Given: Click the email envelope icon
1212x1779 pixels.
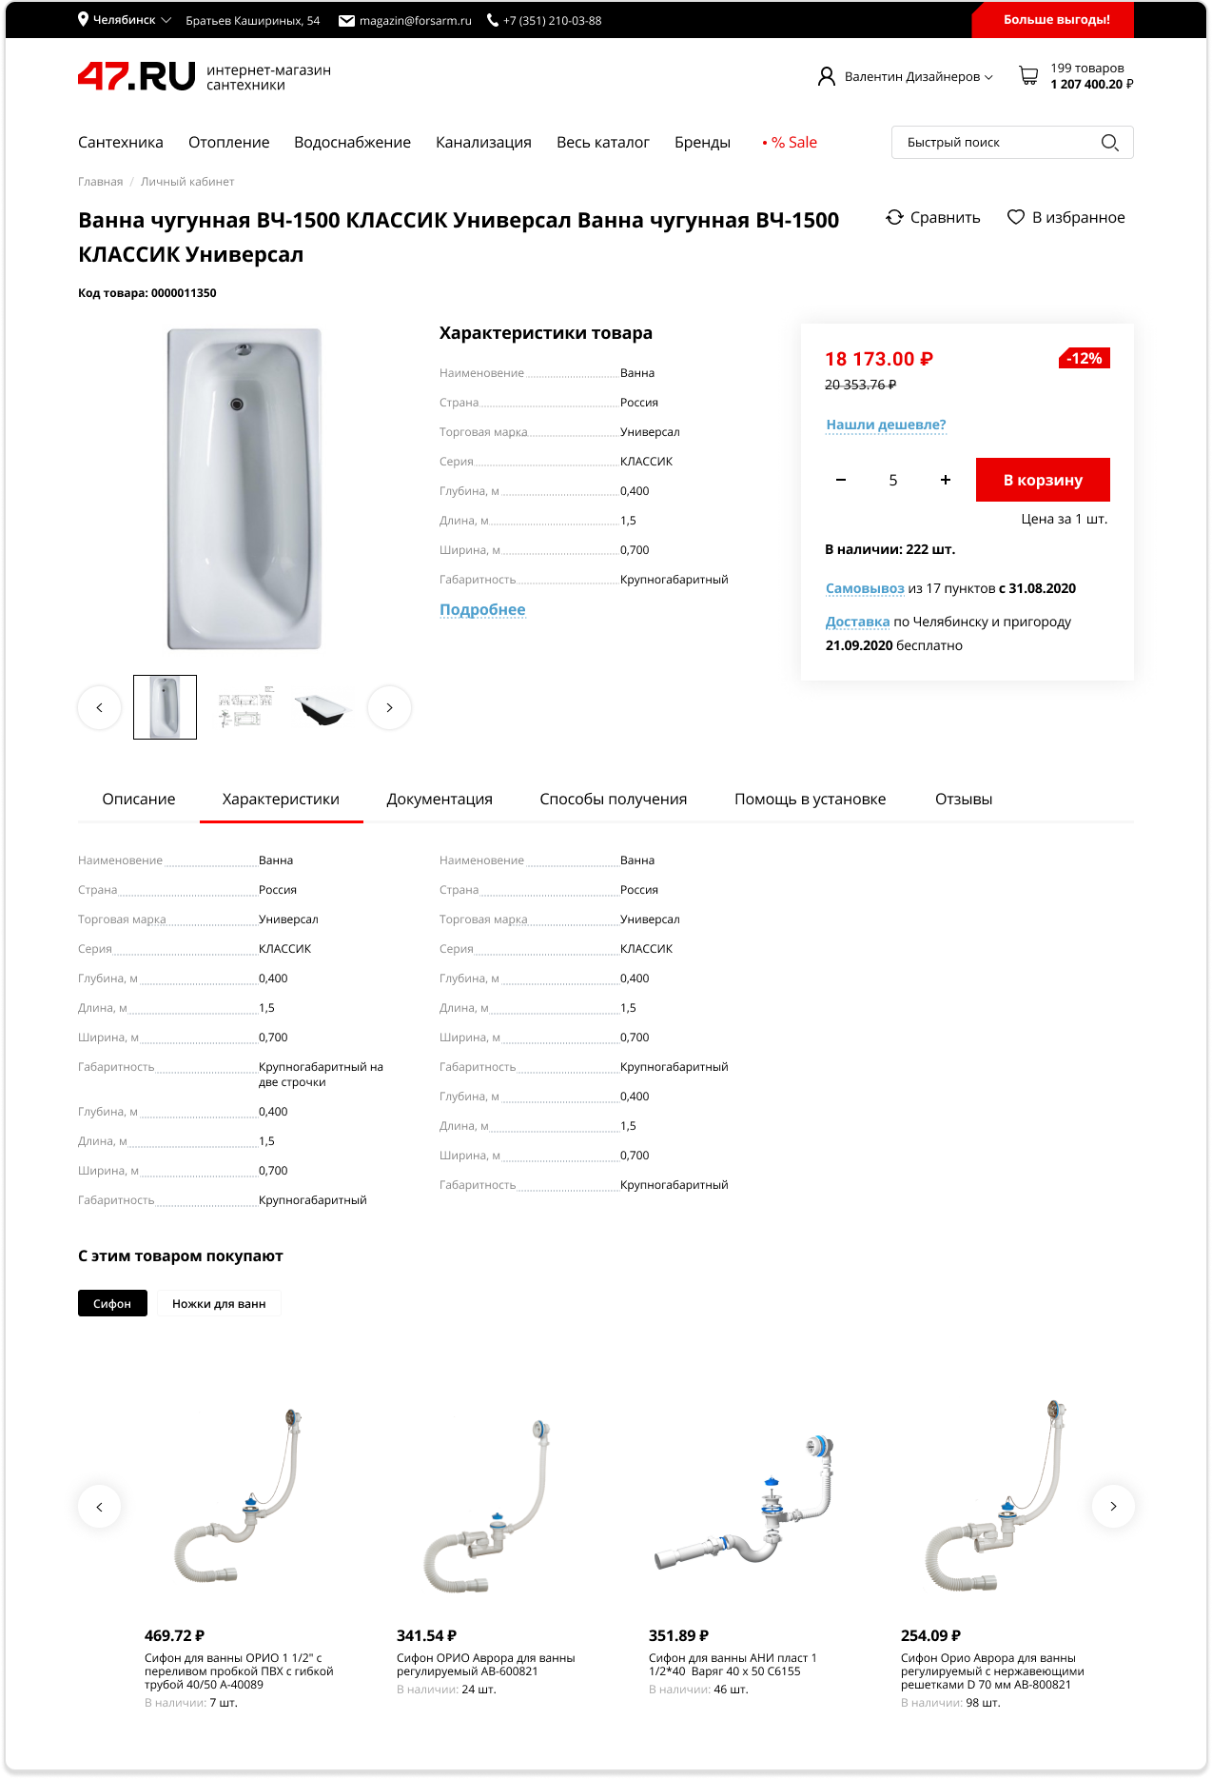Looking at the screenshot, I should tap(347, 21).
